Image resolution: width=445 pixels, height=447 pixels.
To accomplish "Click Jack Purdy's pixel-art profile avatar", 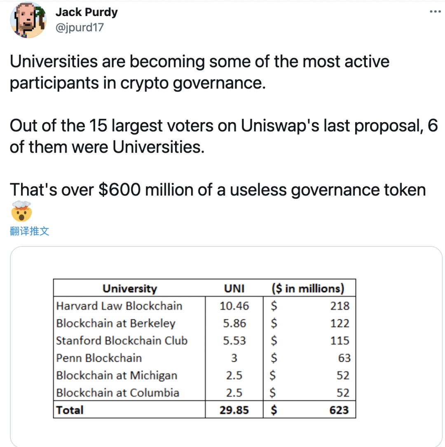I will [28, 20].
